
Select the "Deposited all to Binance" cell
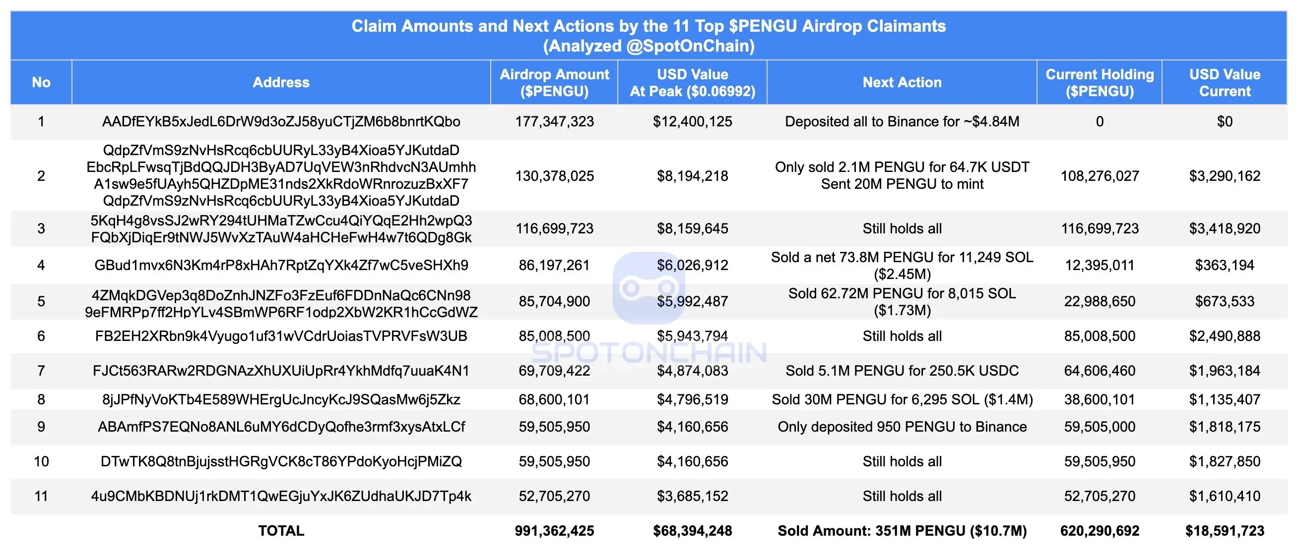(x=902, y=122)
